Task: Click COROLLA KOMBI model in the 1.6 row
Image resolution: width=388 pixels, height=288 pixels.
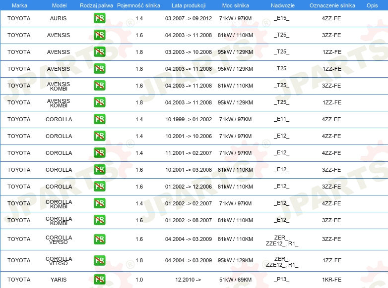Action: 59,221
